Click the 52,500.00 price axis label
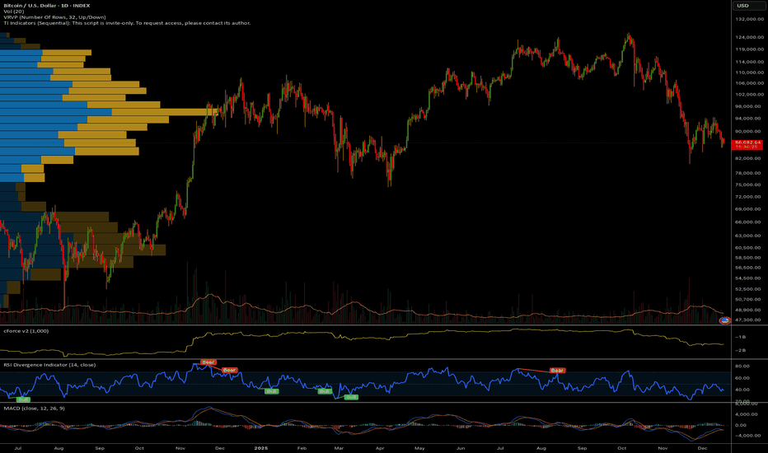Viewport: 768px width, 453px height. [x=749, y=289]
